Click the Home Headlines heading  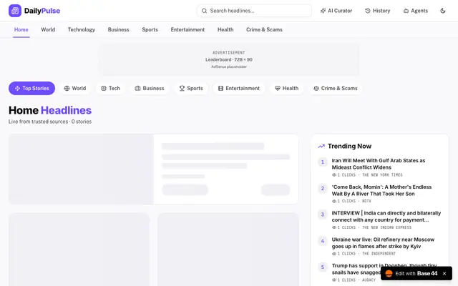pyautogui.click(x=50, y=110)
